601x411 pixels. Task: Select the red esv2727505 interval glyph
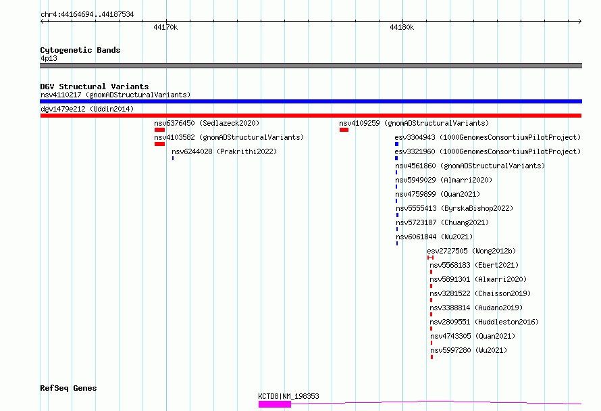pos(430,258)
